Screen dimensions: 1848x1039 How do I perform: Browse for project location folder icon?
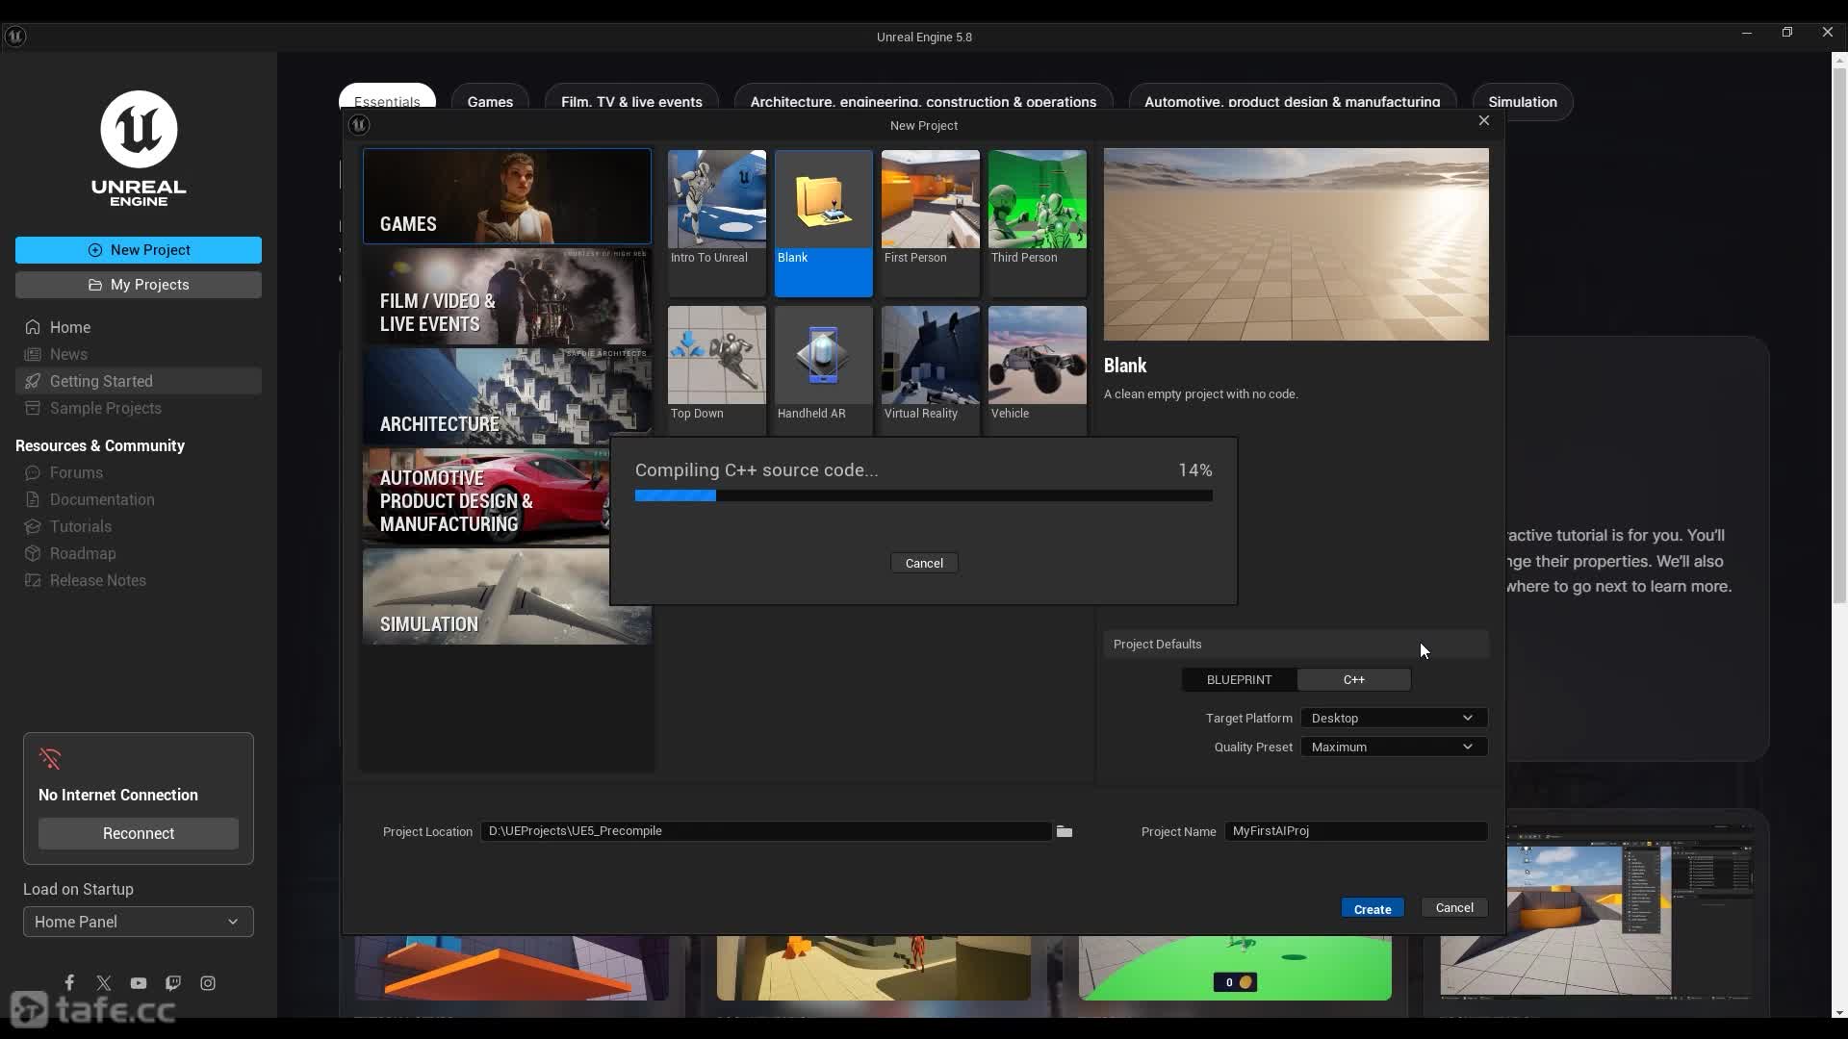pos(1065,831)
